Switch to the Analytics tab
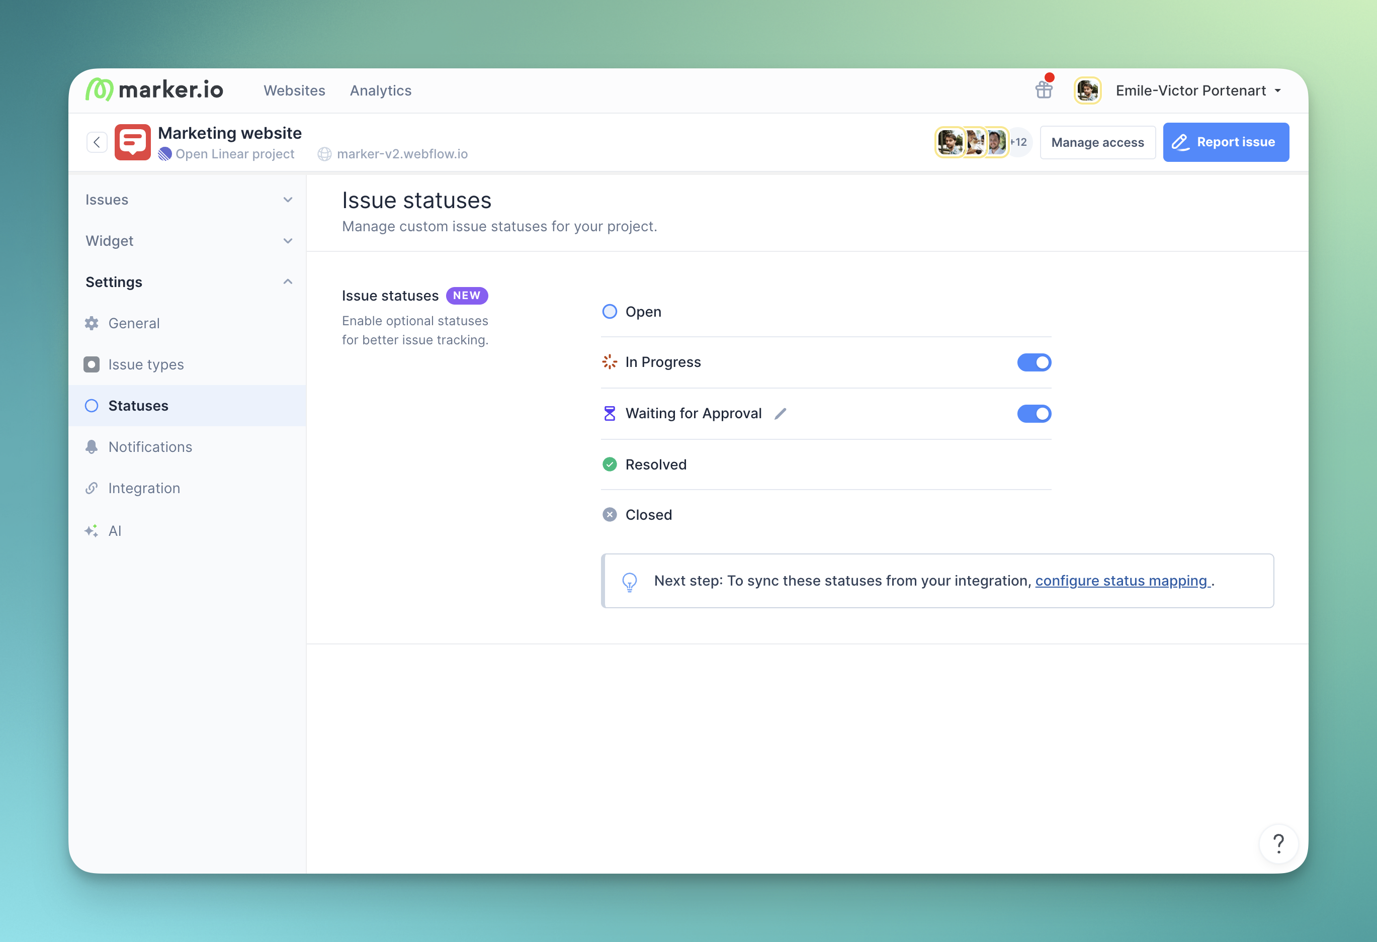The height and width of the screenshot is (942, 1377). (x=380, y=90)
